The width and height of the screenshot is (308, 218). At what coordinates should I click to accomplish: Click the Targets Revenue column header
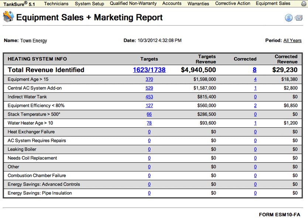click(206, 59)
